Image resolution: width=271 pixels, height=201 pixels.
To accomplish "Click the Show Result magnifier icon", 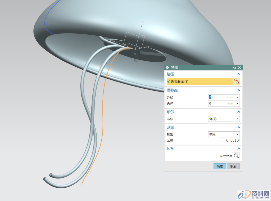I will [236, 156].
